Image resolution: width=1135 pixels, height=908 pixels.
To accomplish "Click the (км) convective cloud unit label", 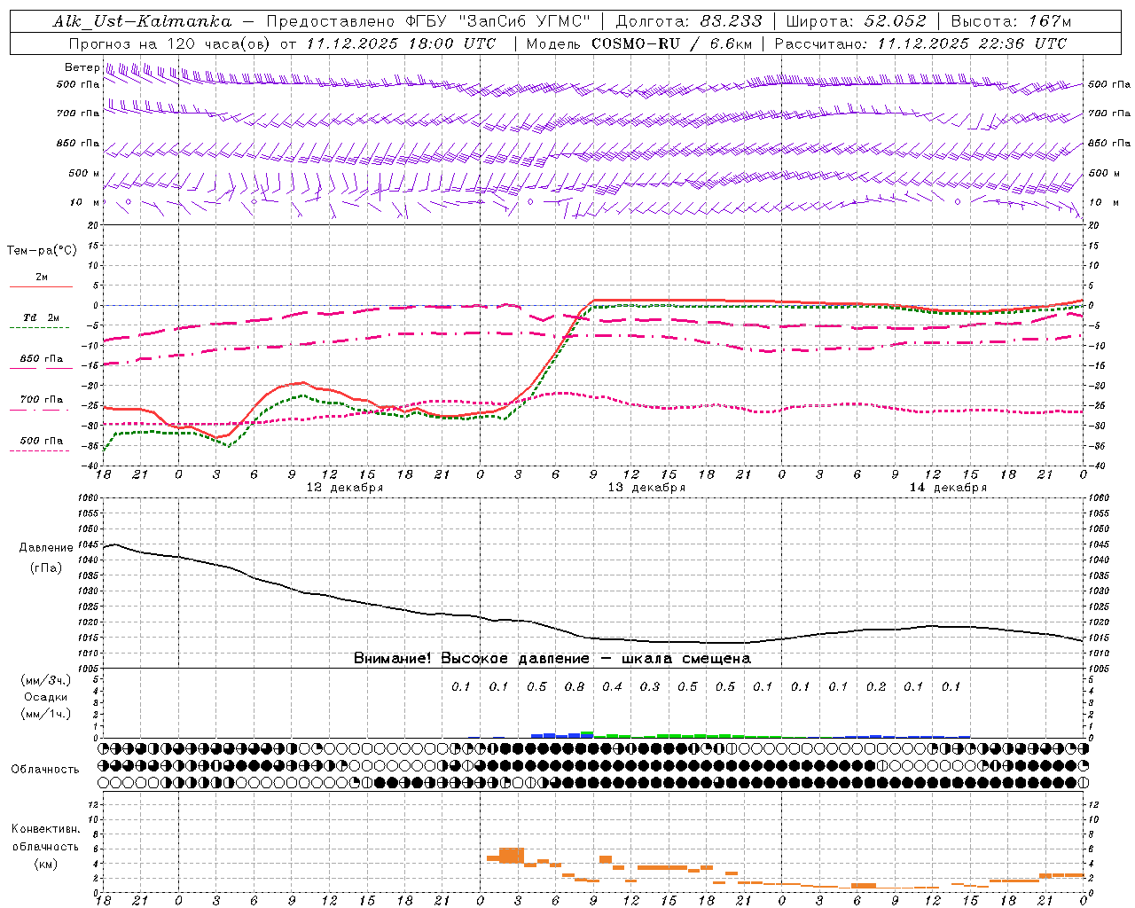I will (46, 864).
